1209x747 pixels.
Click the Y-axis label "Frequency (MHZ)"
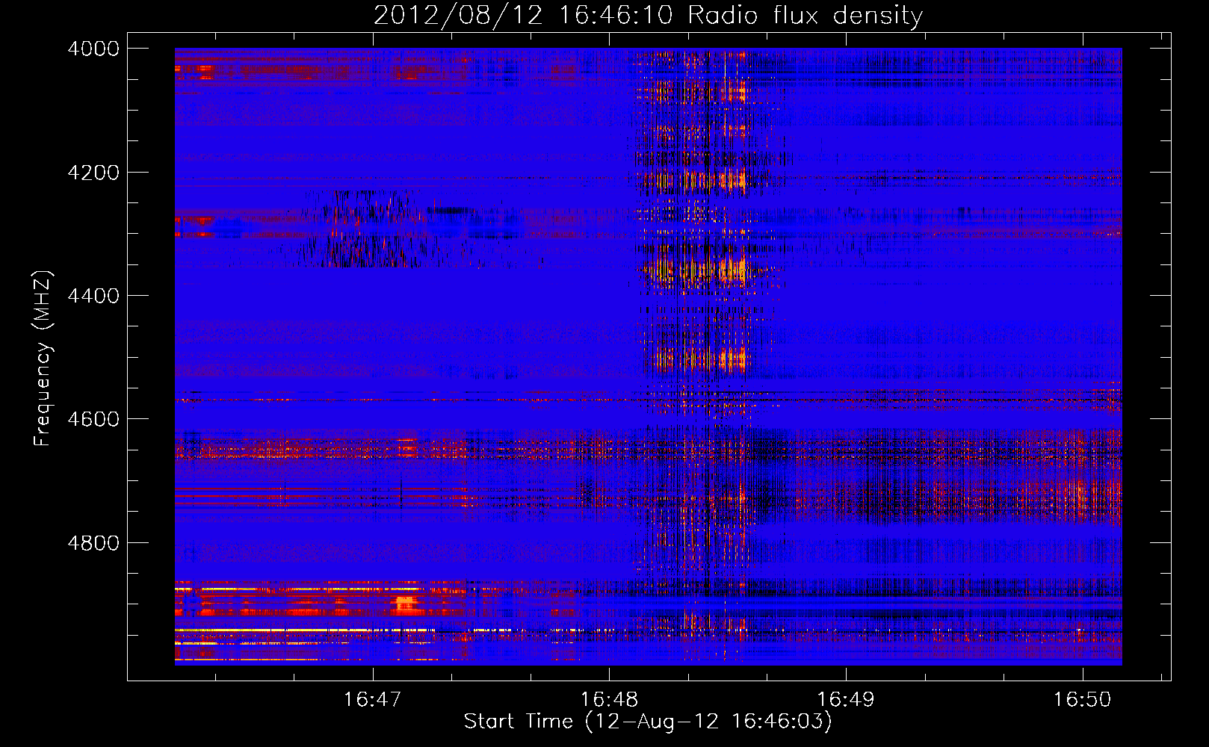click(x=43, y=358)
